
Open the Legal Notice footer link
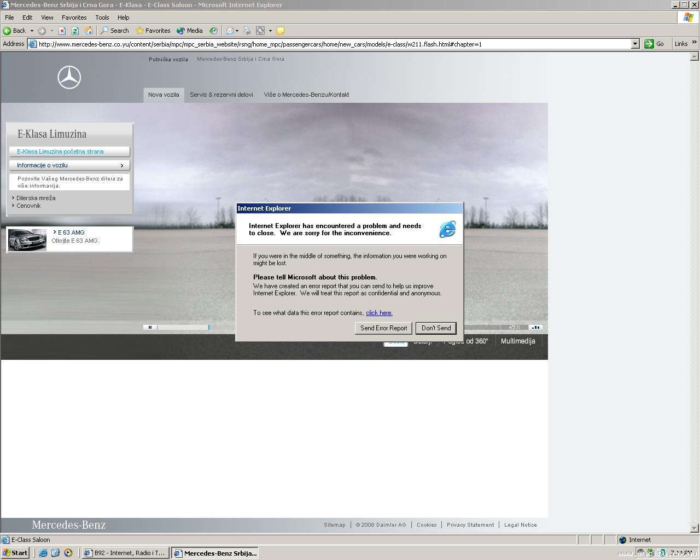coord(521,525)
